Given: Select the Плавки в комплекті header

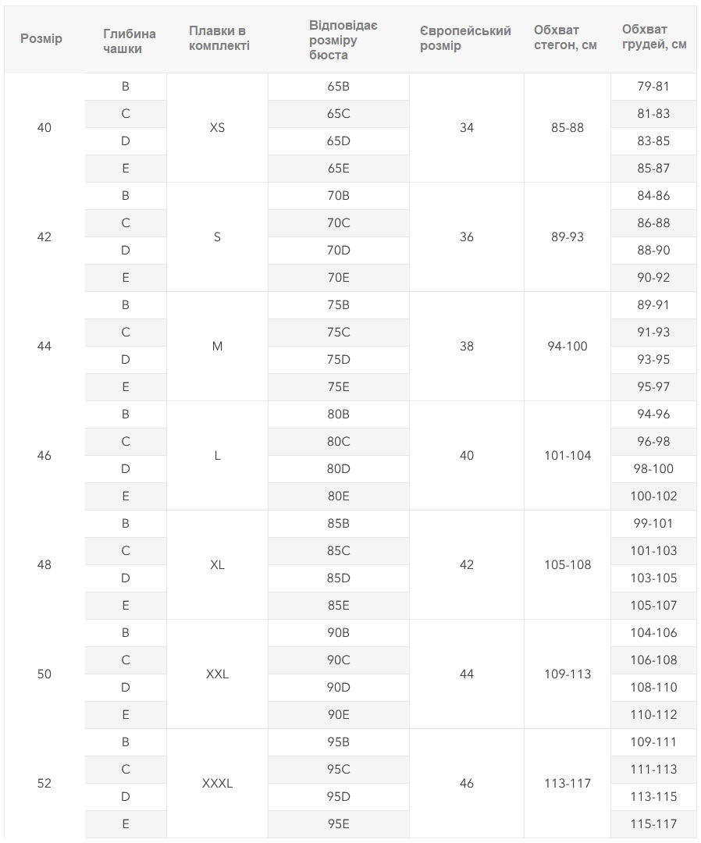Looking at the screenshot, I should click(x=219, y=38).
